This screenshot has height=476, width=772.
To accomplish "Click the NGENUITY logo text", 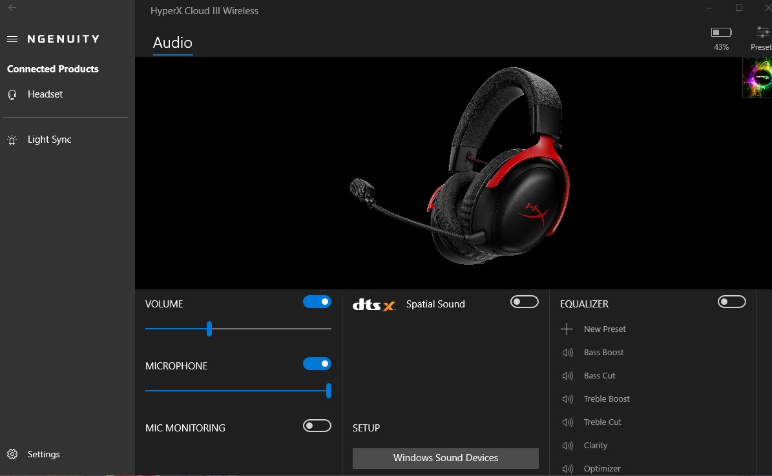I will point(63,39).
